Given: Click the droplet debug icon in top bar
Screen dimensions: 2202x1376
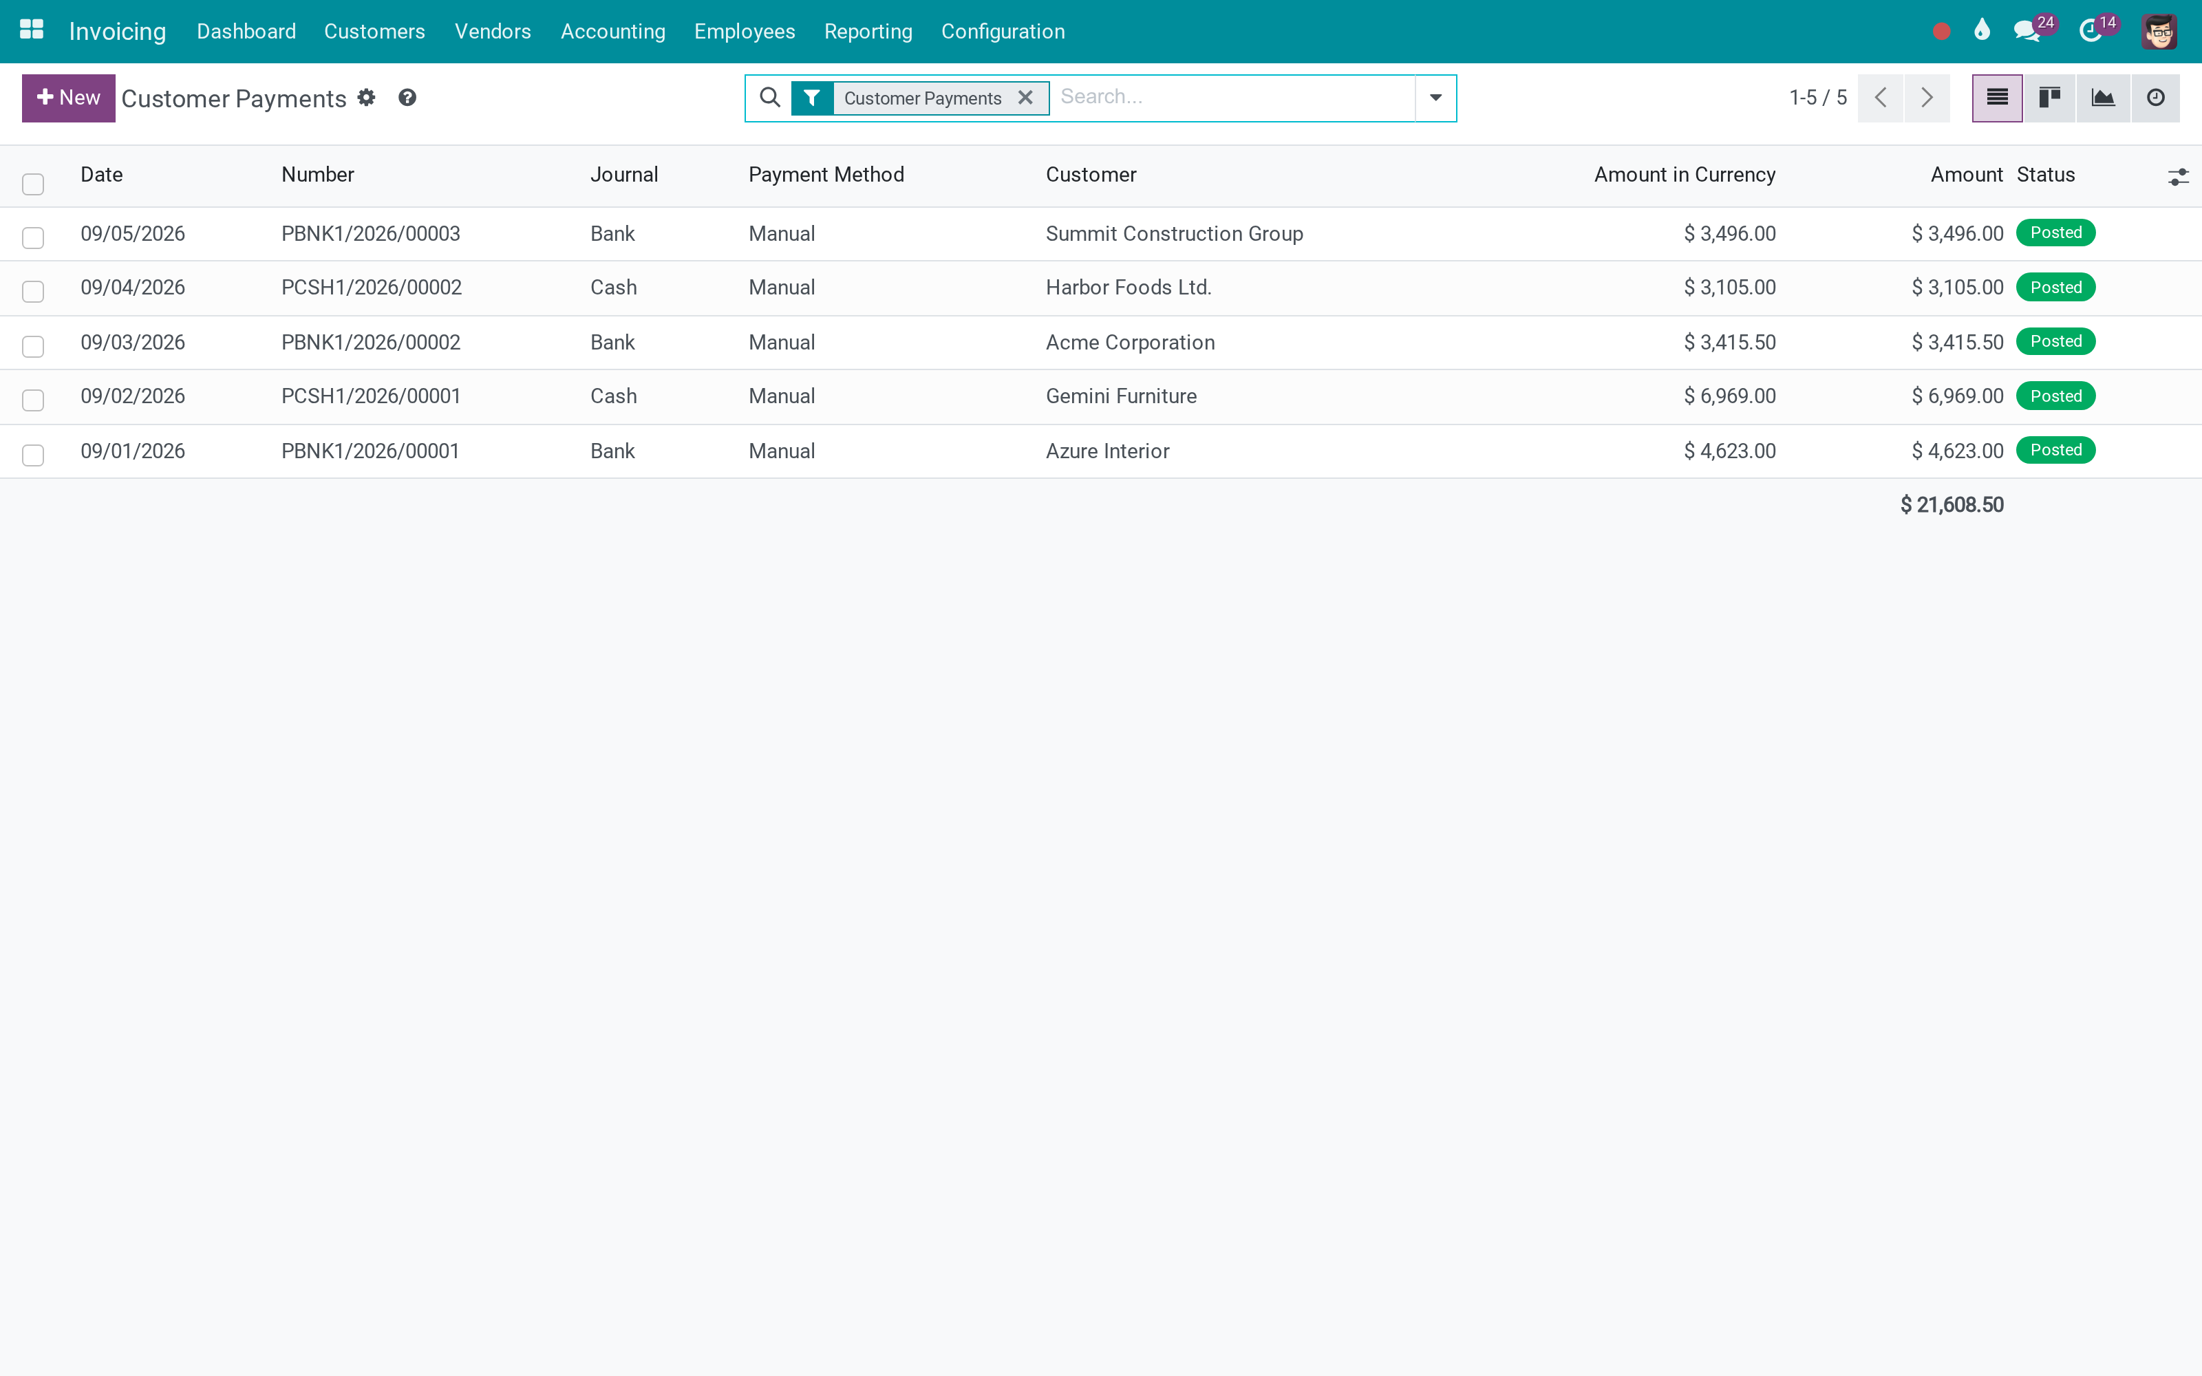Looking at the screenshot, I should coord(1982,30).
